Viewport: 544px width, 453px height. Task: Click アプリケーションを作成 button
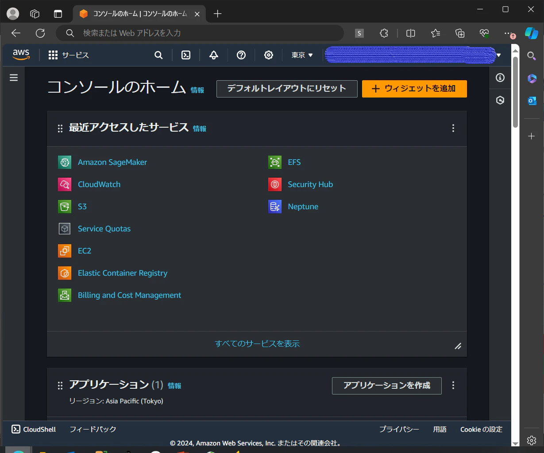(x=387, y=386)
